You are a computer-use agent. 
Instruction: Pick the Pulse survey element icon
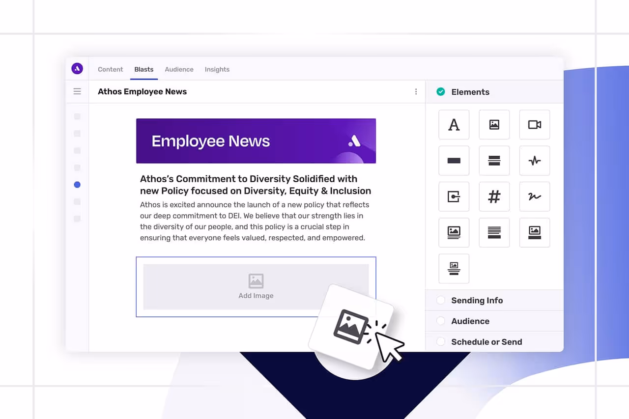pyautogui.click(x=534, y=161)
